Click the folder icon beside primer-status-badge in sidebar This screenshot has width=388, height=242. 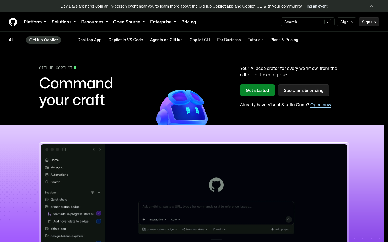click(47, 207)
